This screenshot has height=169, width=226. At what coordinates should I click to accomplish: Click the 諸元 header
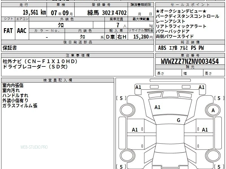click(x=190, y=67)
